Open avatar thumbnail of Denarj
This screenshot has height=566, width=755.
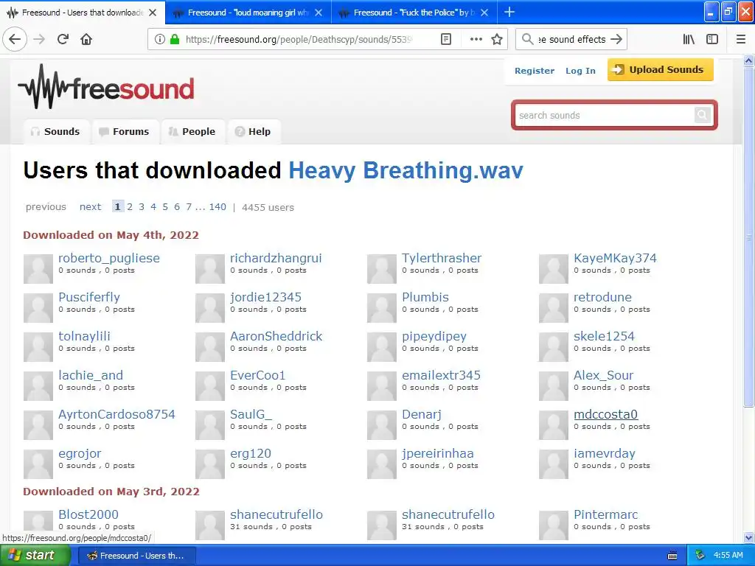pos(381,425)
